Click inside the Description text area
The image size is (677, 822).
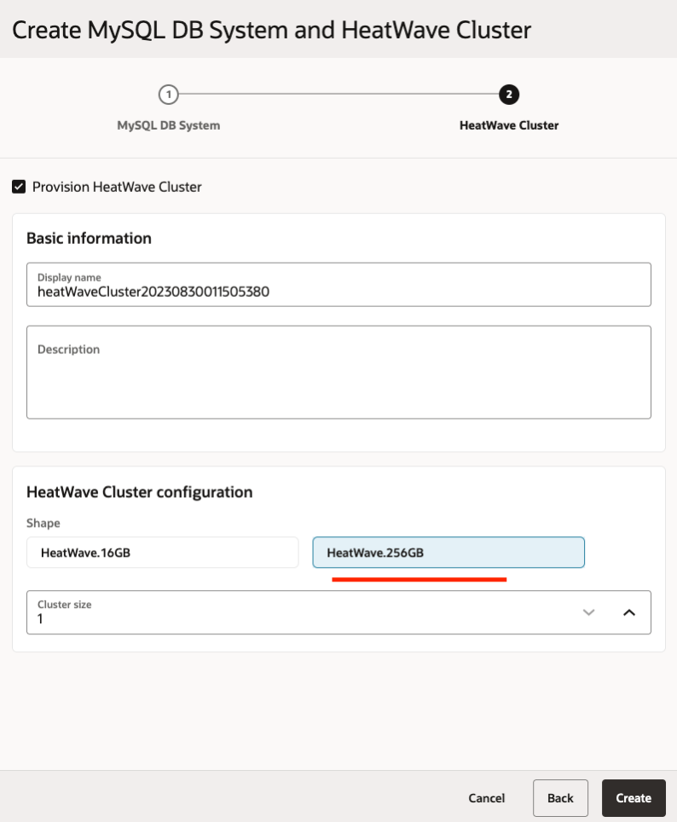[338, 371]
